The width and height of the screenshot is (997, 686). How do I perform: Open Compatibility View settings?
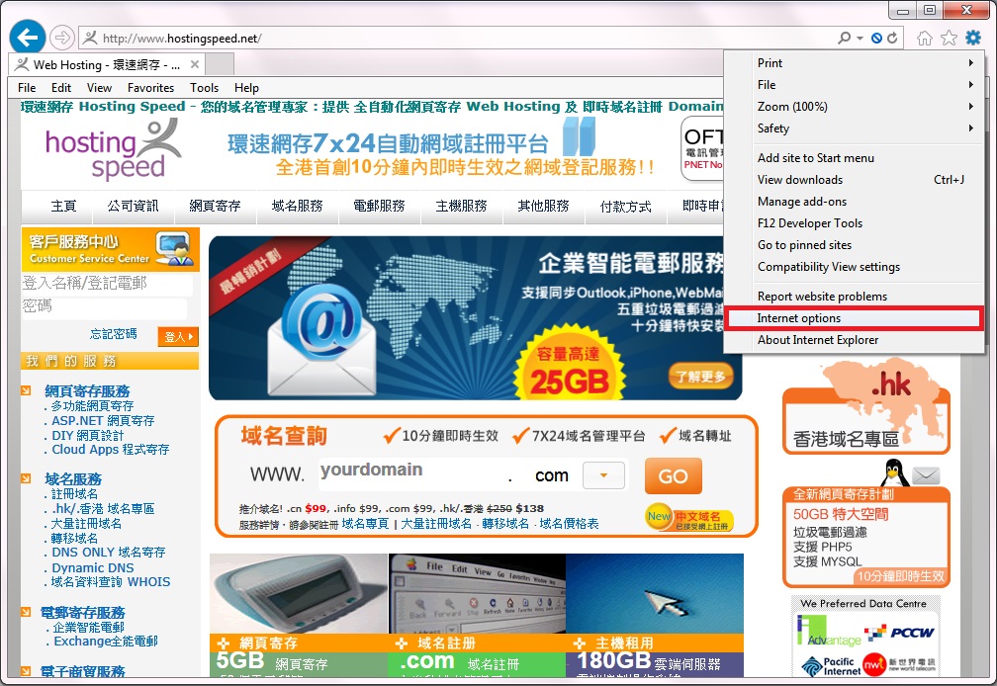coord(856,266)
